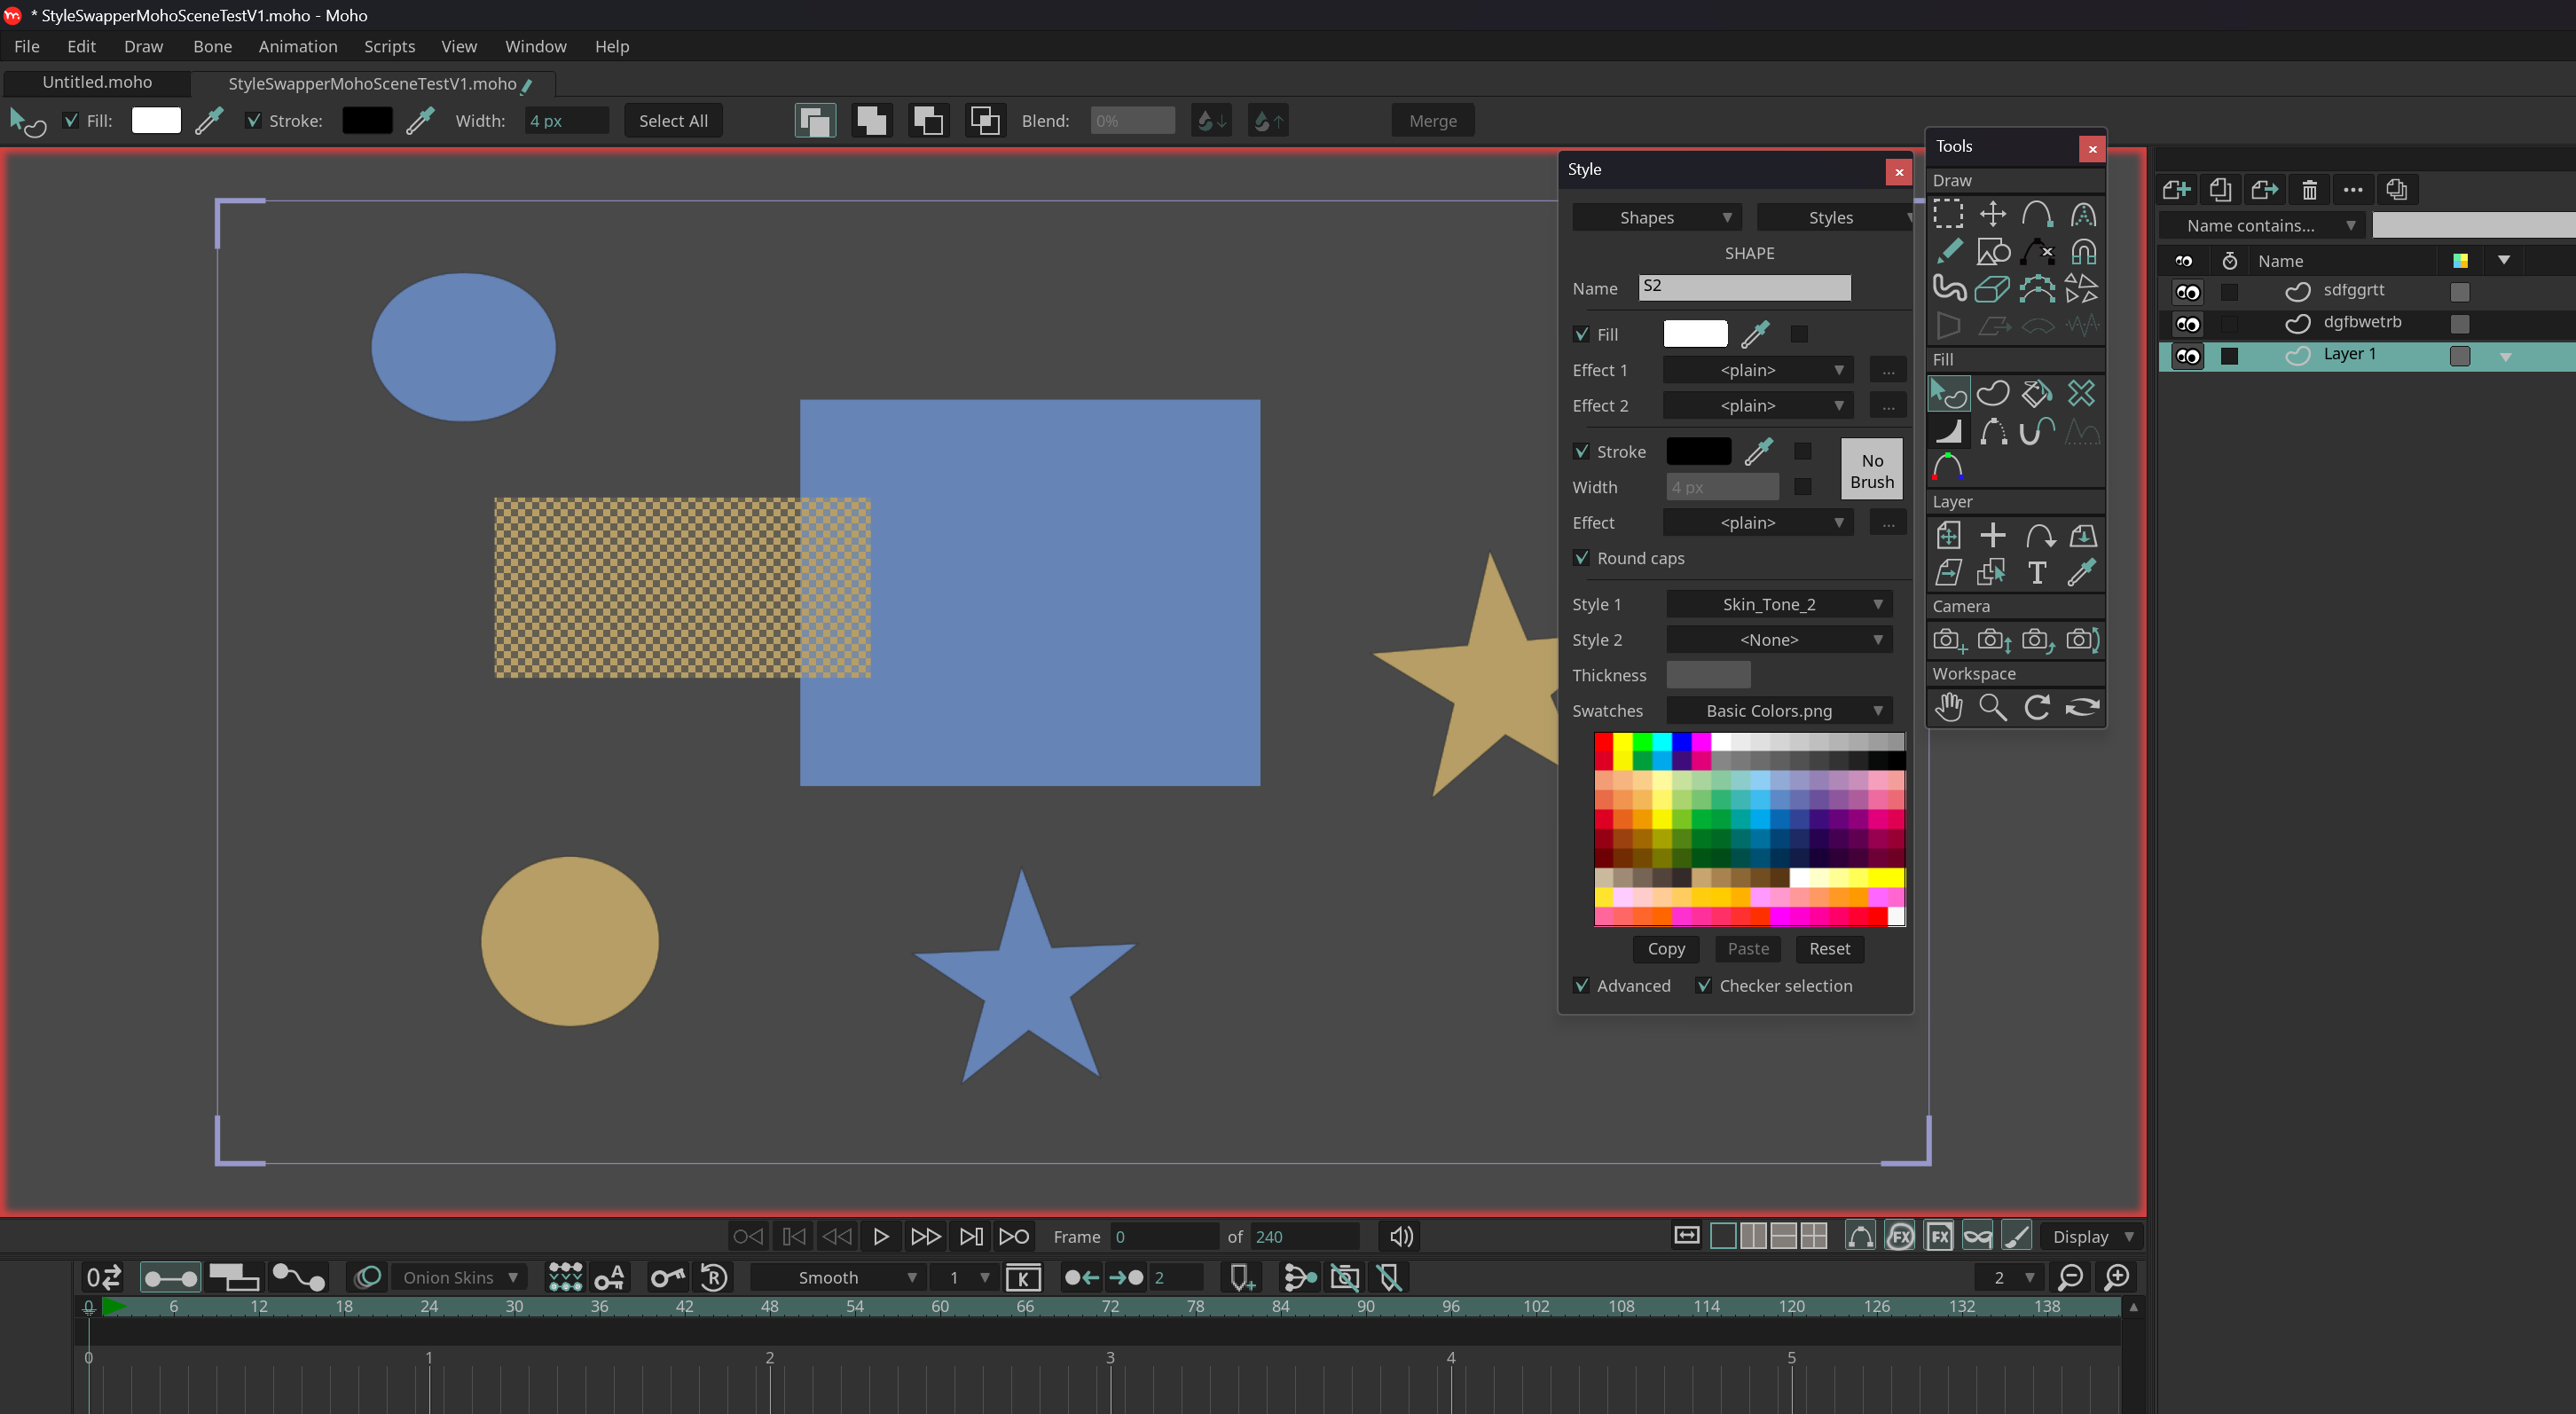Select the Pan Workspace hand tool
The width and height of the screenshot is (2576, 1414).
click(1948, 707)
